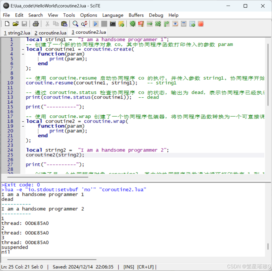Open a file using the folder icon

[x=16, y=24]
